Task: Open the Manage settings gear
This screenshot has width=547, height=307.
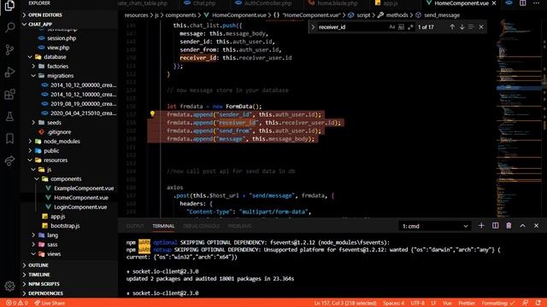Action: 9,286
